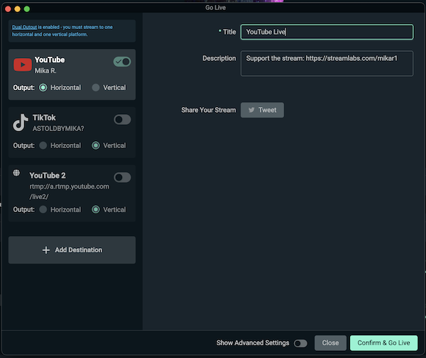Click the Add Destination button
426x358 pixels.
[x=72, y=250]
